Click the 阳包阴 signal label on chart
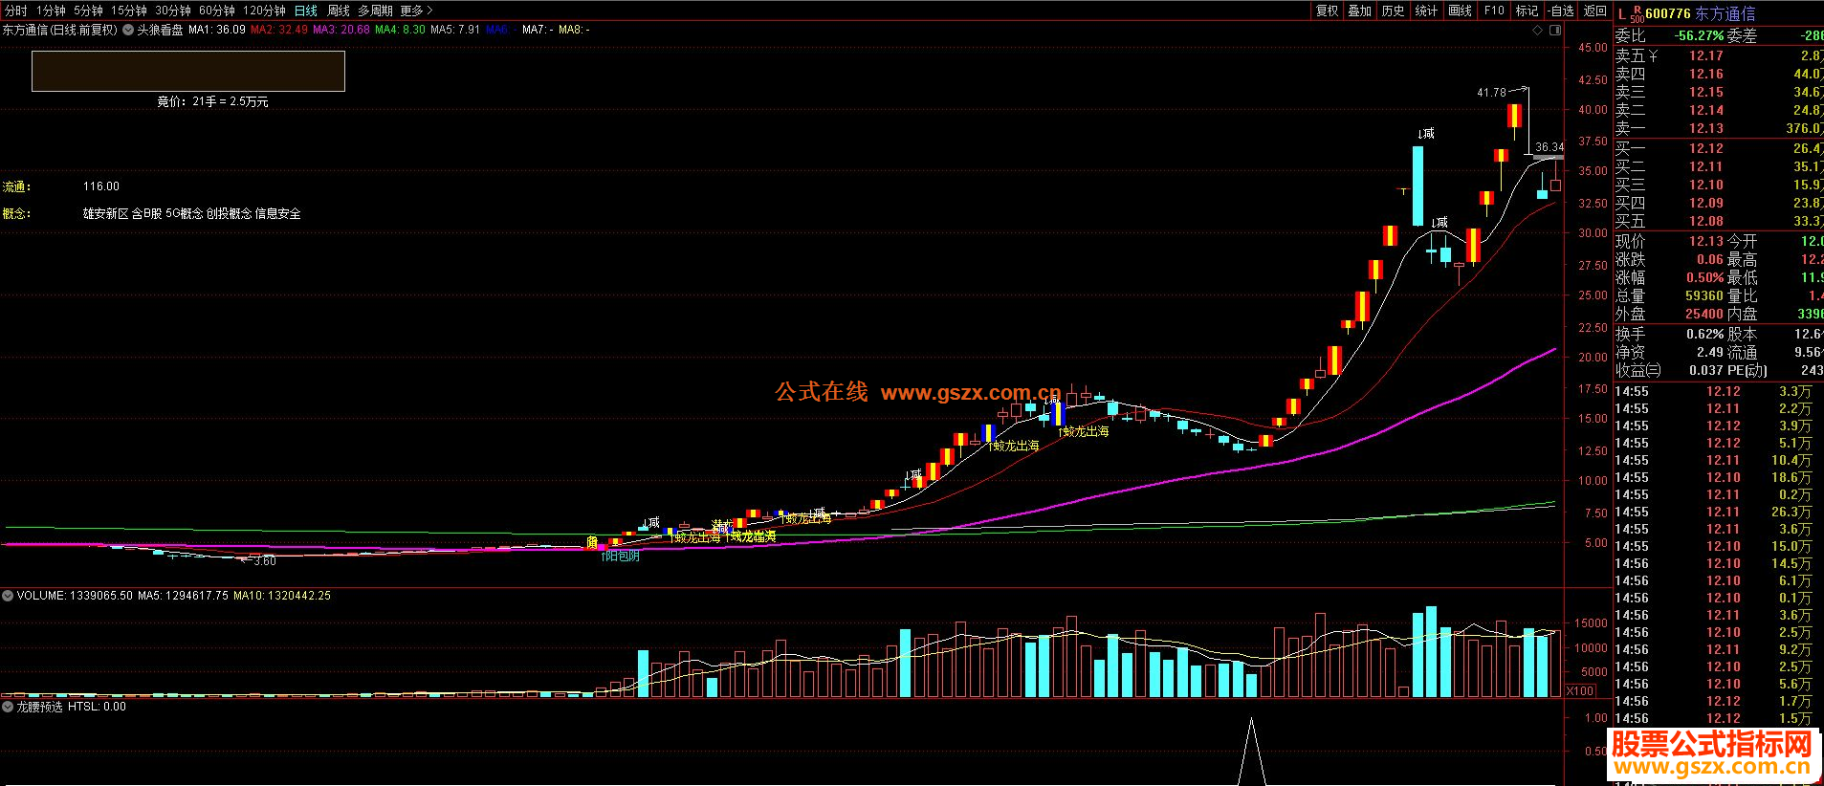The height and width of the screenshot is (786, 1824). (621, 556)
